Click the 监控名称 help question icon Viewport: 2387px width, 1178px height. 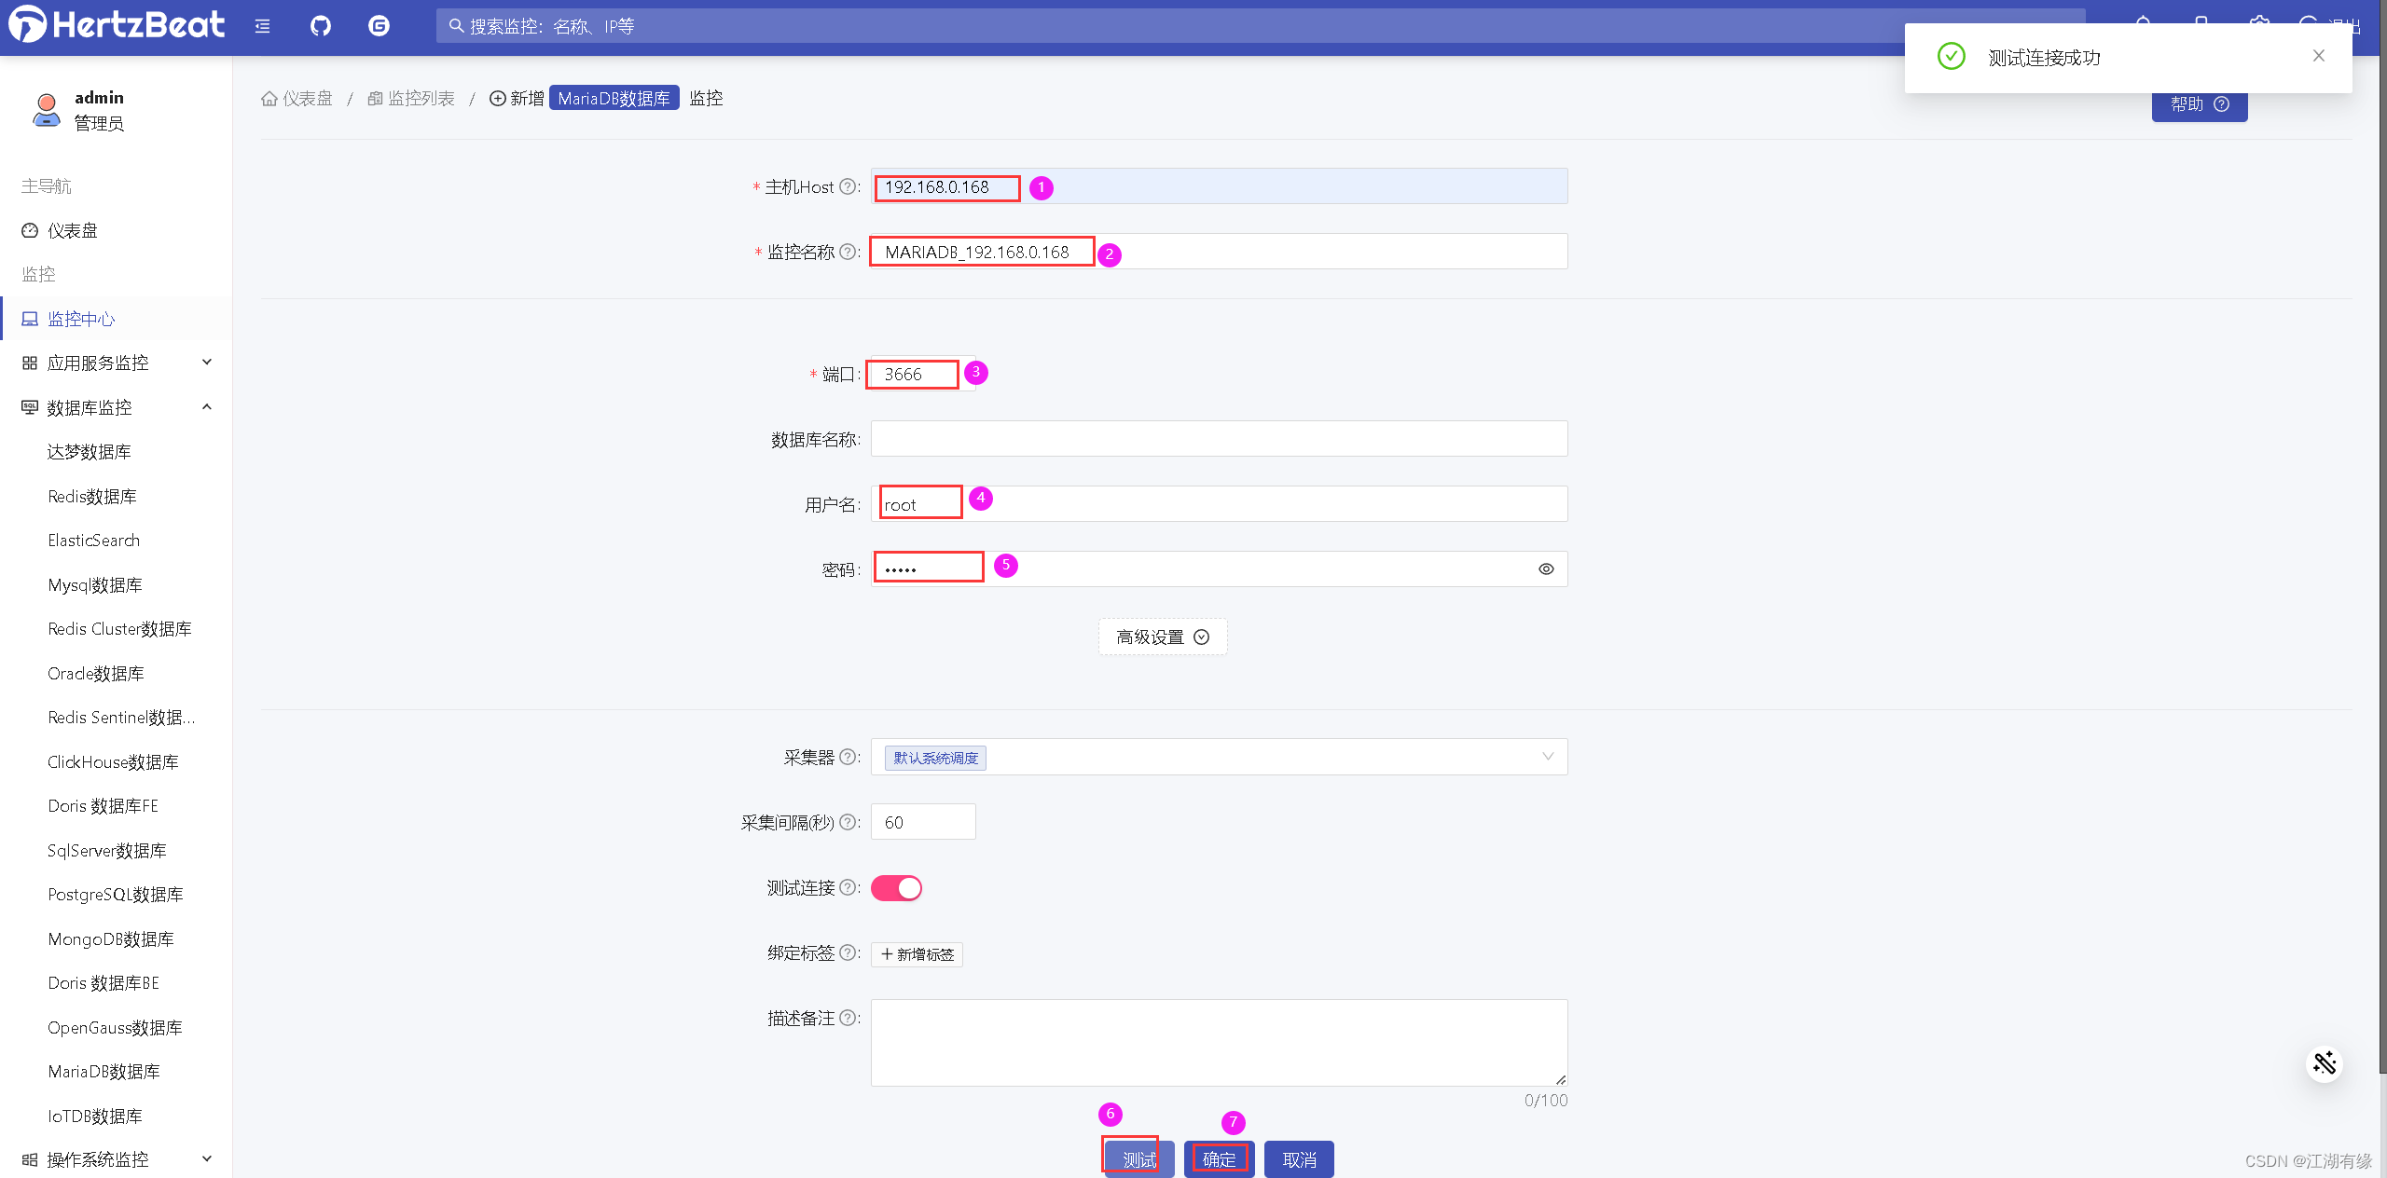pos(848,252)
